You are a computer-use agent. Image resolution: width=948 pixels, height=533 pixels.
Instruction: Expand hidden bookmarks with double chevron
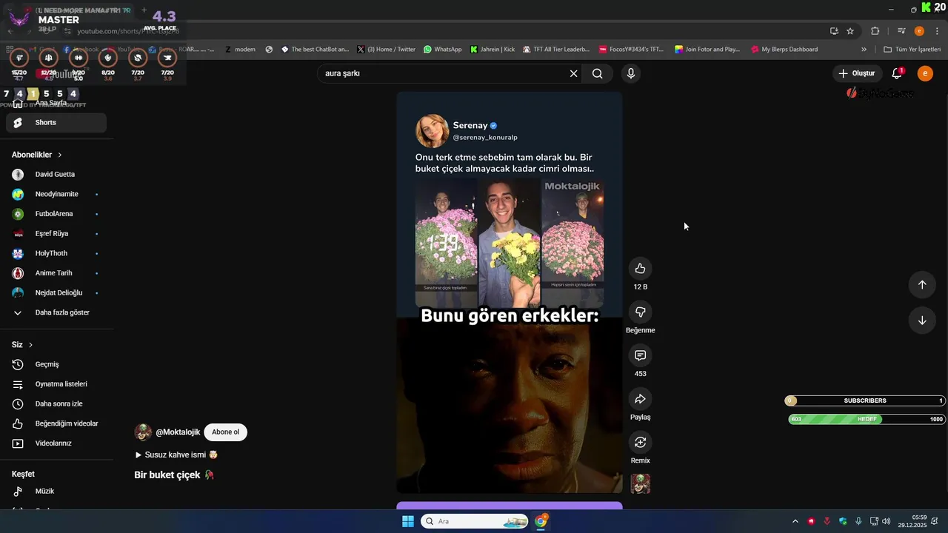pyautogui.click(x=864, y=50)
